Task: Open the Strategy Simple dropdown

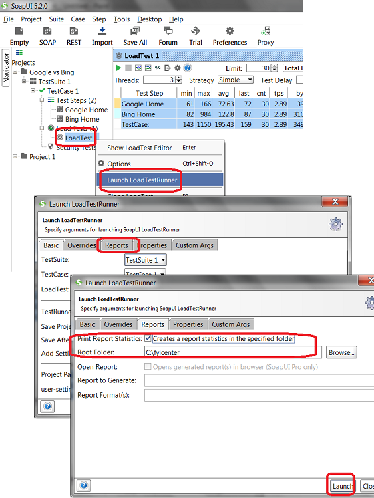Action: click(236, 80)
